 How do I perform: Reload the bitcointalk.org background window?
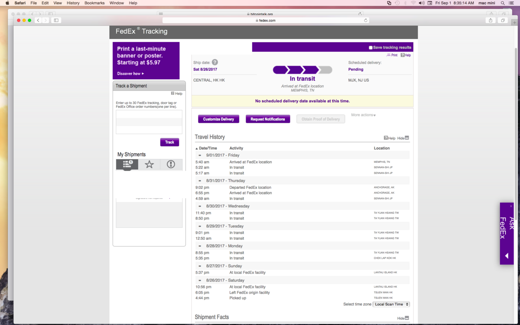pyautogui.click(x=360, y=14)
